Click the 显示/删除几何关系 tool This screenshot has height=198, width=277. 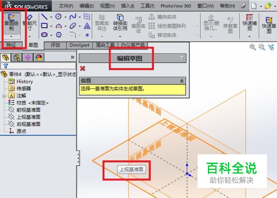pos(211,23)
